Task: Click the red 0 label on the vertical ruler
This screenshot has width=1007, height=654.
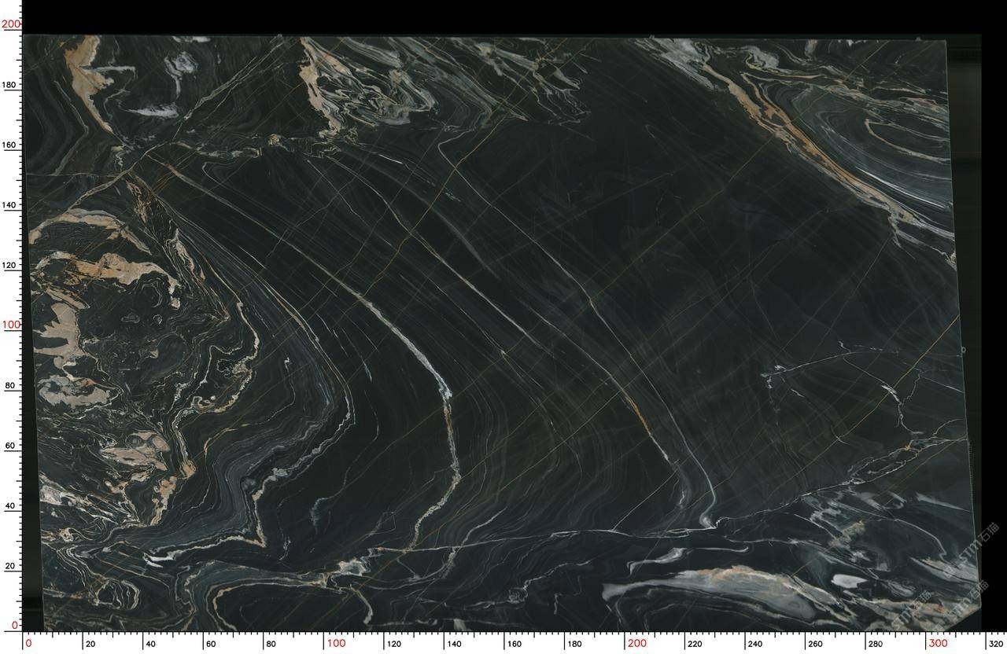Action: click(15, 625)
